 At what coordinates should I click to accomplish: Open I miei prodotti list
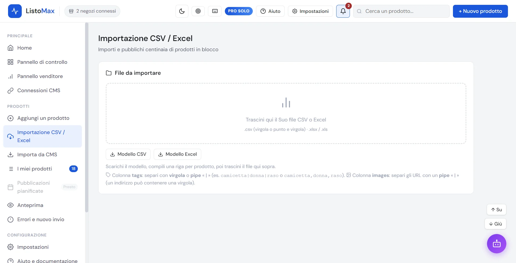tap(42, 169)
